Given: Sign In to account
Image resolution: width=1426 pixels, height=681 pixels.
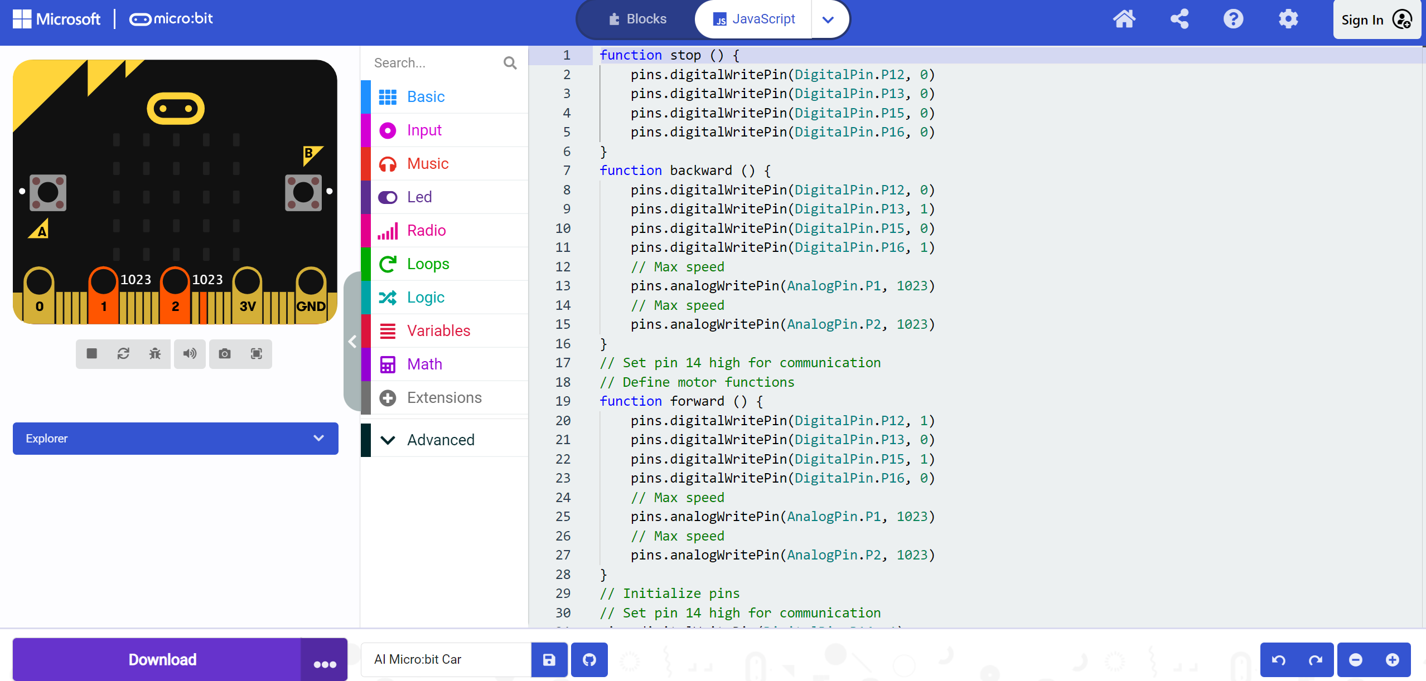Looking at the screenshot, I should pyautogui.click(x=1376, y=20).
